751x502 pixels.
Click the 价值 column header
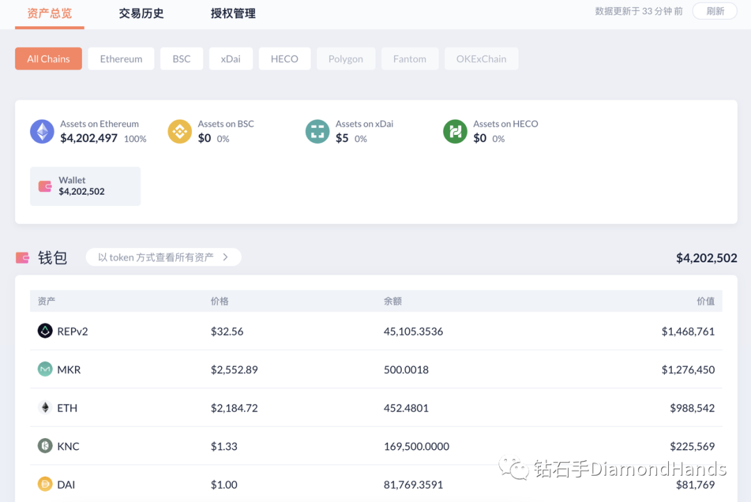(706, 301)
